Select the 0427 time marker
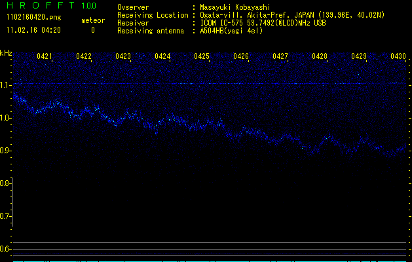Screen dimensions: 412x262 point(280,57)
